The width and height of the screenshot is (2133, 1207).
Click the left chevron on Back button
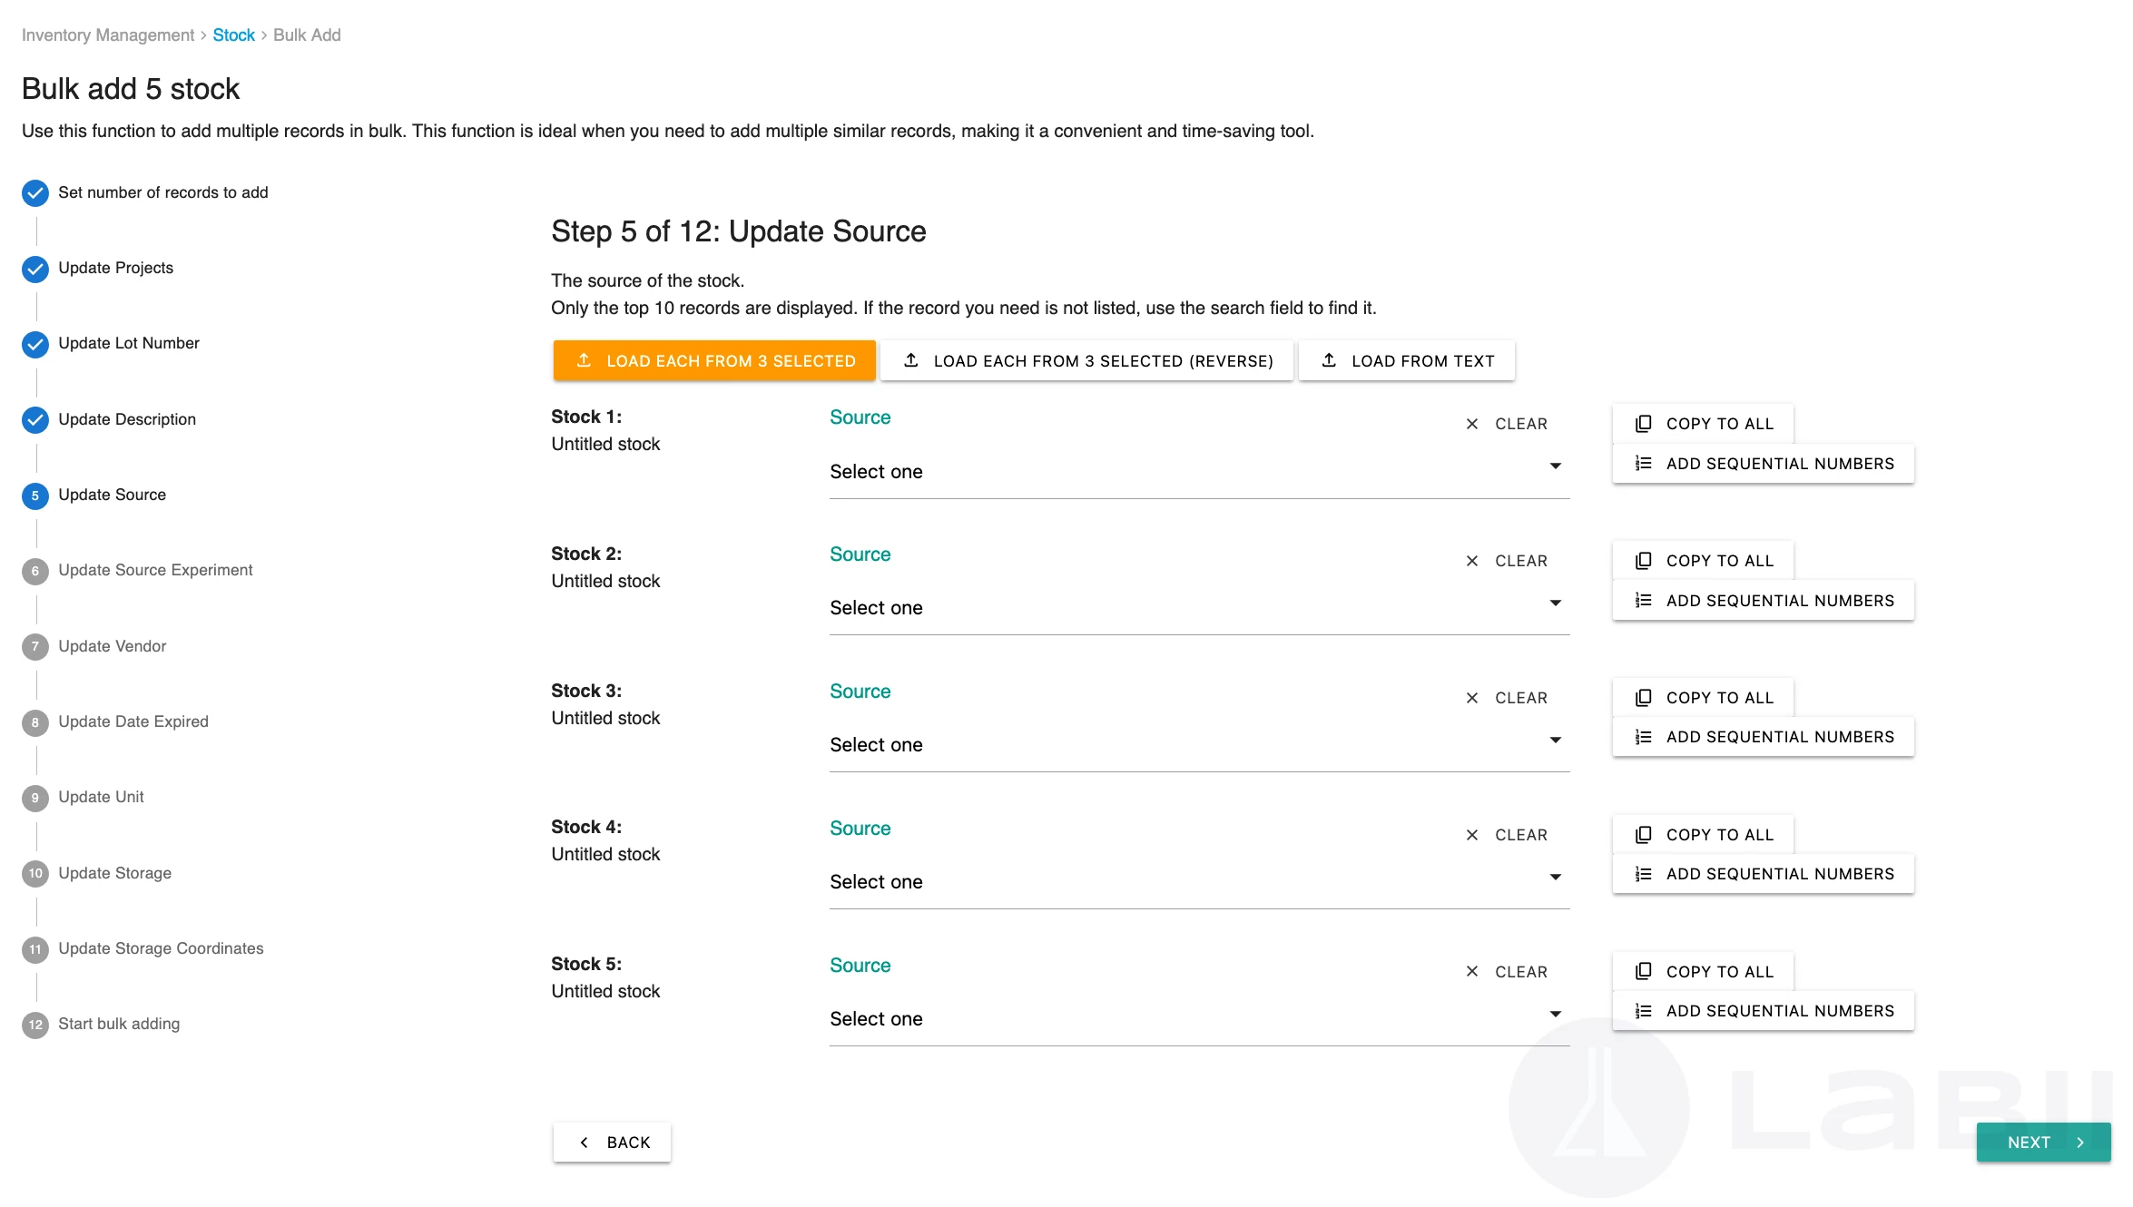tap(585, 1143)
